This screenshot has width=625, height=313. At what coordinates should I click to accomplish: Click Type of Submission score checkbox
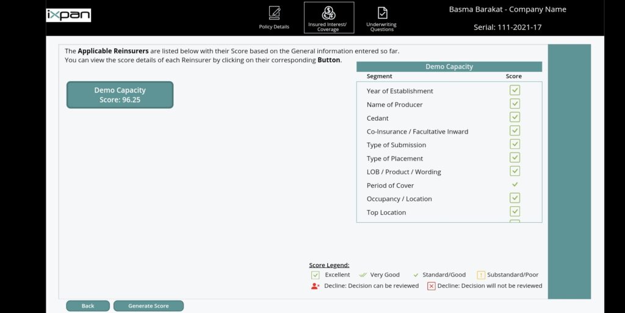pyautogui.click(x=515, y=144)
